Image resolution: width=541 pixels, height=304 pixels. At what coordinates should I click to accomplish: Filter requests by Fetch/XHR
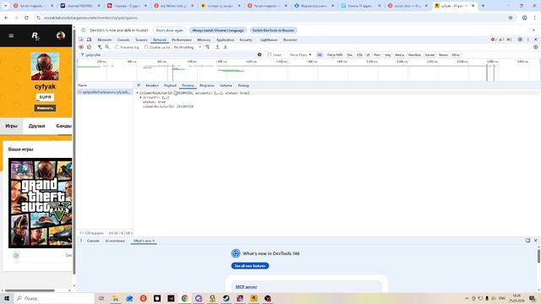click(x=335, y=55)
